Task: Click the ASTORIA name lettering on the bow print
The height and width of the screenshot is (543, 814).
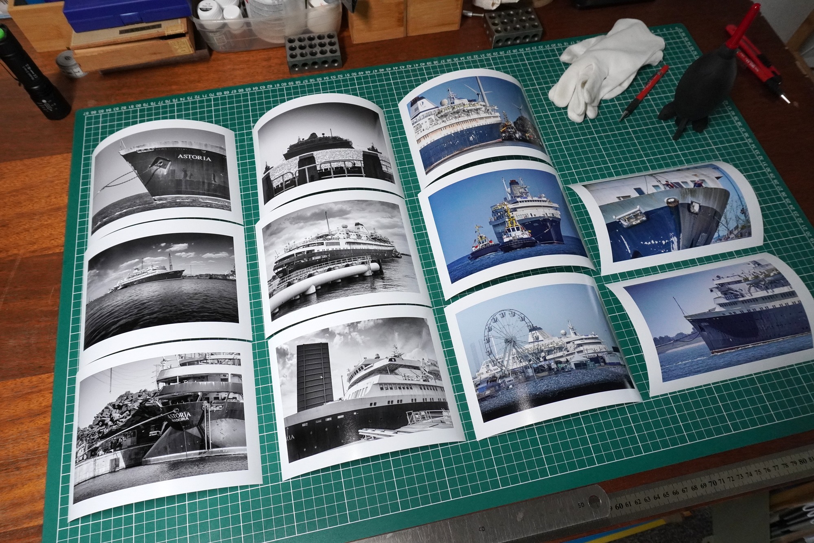Action: pyautogui.click(x=194, y=157)
